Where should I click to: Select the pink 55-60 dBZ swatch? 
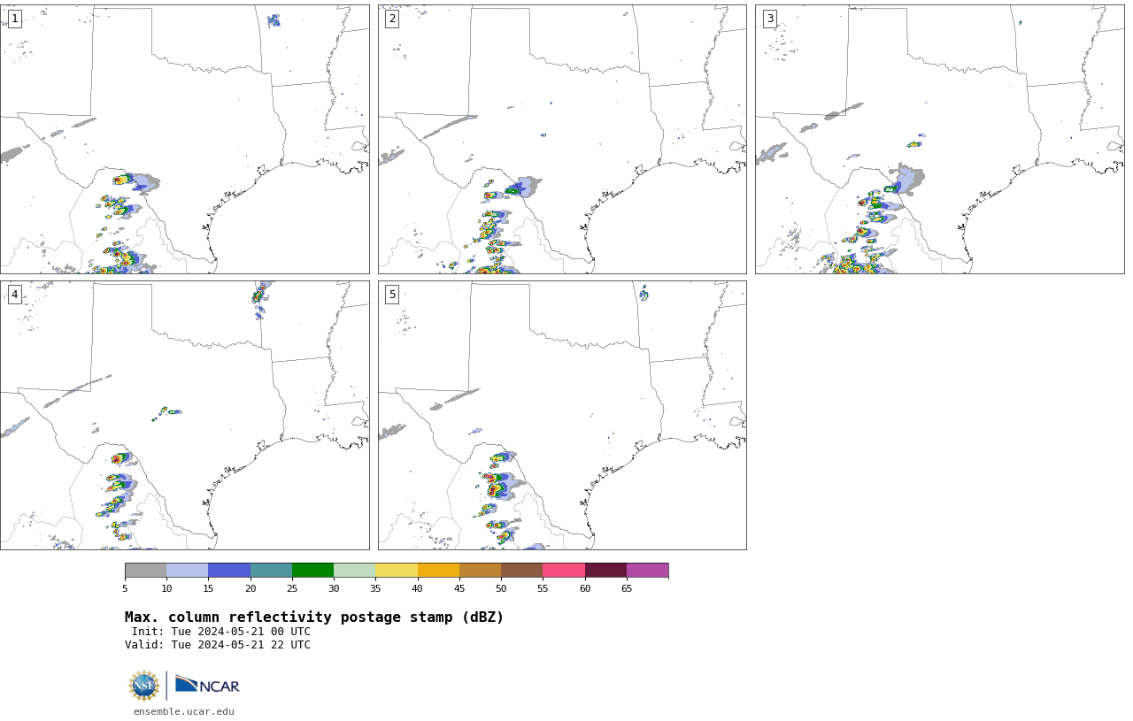point(564,570)
